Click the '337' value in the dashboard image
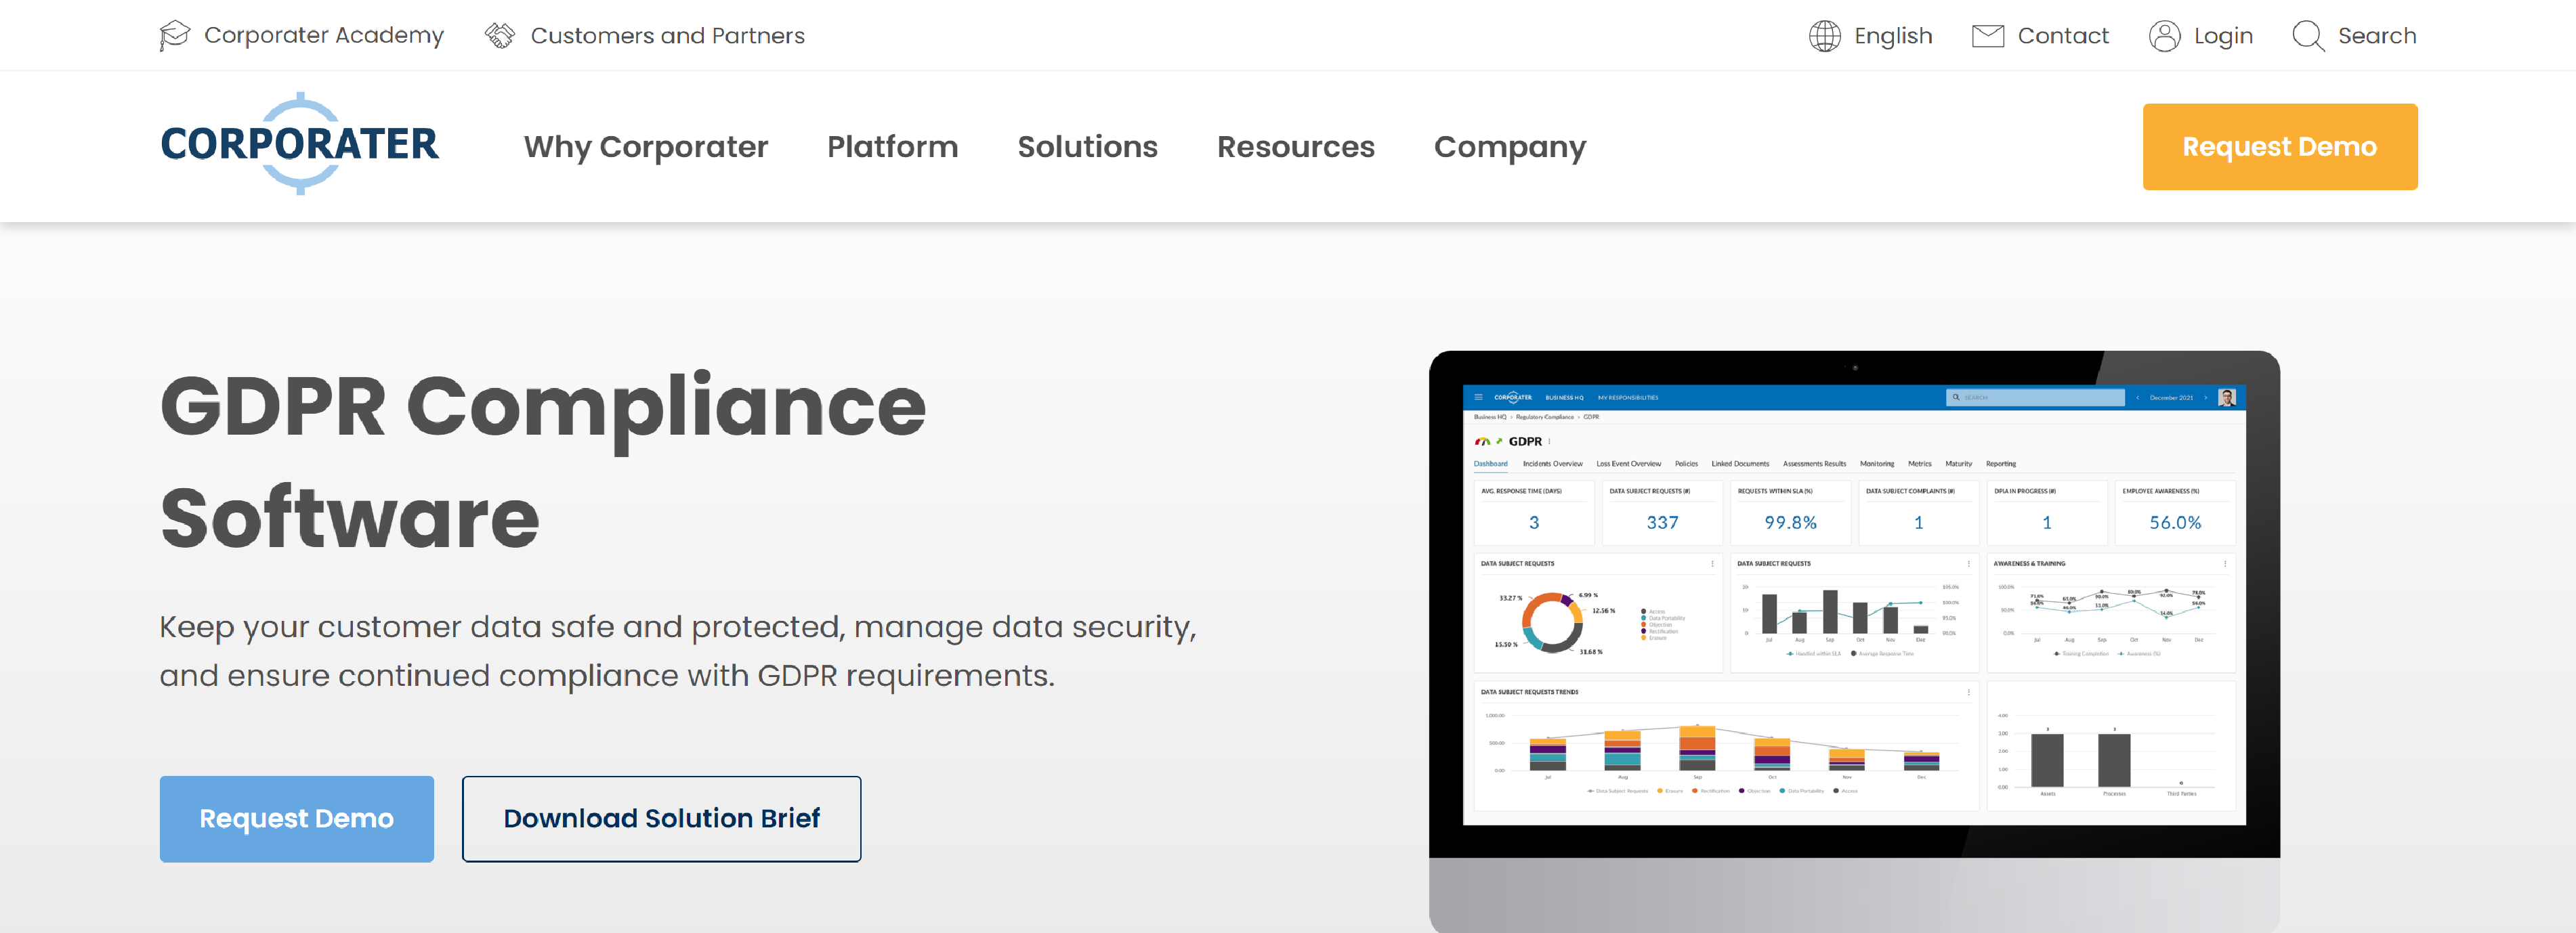 pyautogui.click(x=1662, y=522)
